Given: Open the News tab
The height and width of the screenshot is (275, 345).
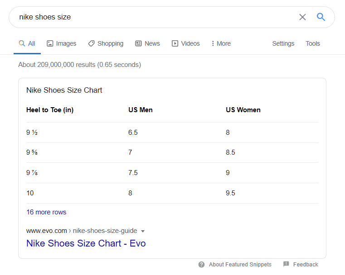Looking at the screenshot, I should click(147, 43).
